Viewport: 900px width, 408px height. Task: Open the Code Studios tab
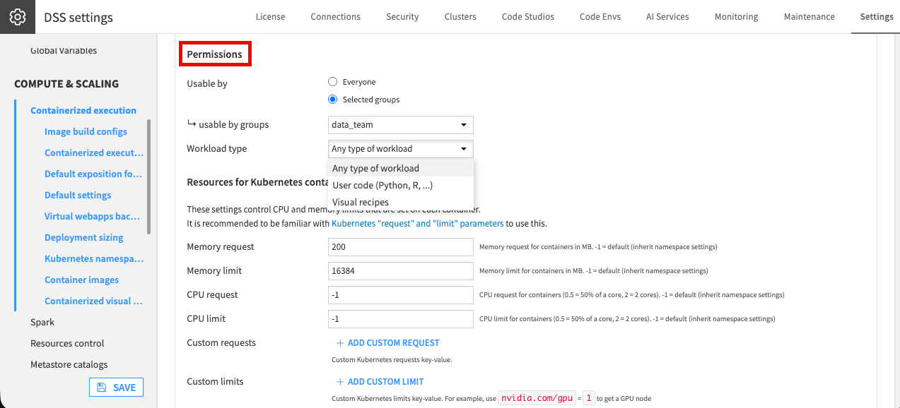click(x=528, y=17)
